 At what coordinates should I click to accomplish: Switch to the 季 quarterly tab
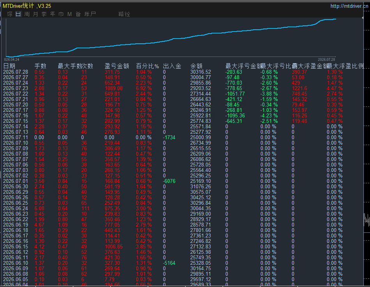point(44,14)
